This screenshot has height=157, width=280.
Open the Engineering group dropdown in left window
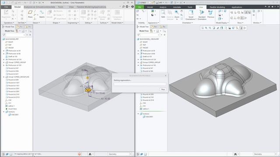(x=73, y=23)
